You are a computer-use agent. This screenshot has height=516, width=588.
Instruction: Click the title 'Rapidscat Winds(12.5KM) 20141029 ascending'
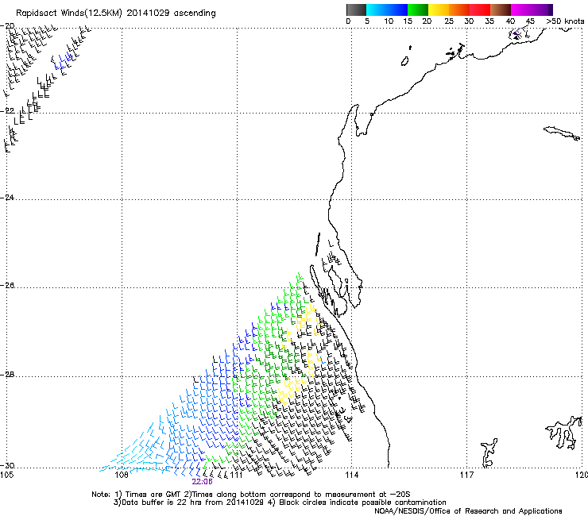[116, 13]
